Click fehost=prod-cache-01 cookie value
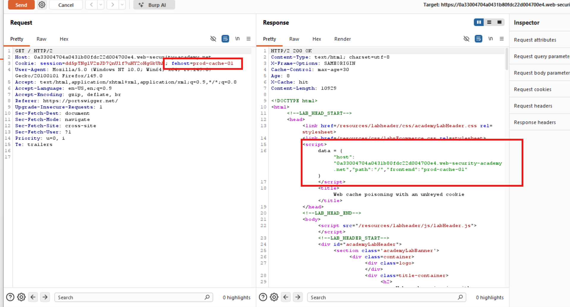This screenshot has height=307, width=570. [x=202, y=63]
